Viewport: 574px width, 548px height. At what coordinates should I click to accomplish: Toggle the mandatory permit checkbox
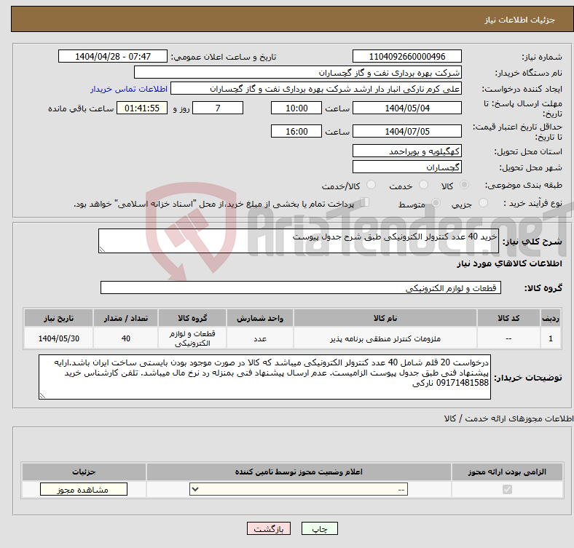click(x=507, y=490)
